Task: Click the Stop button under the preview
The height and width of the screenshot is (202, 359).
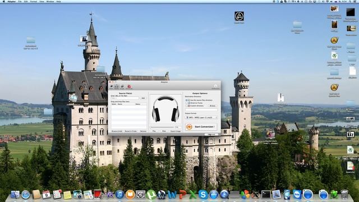Action: 164,131
